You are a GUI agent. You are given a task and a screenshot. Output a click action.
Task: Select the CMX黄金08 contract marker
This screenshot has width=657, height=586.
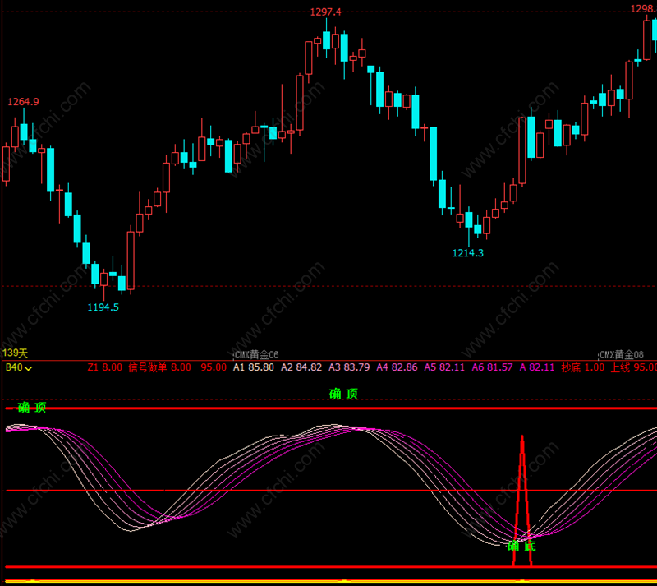click(x=622, y=354)
